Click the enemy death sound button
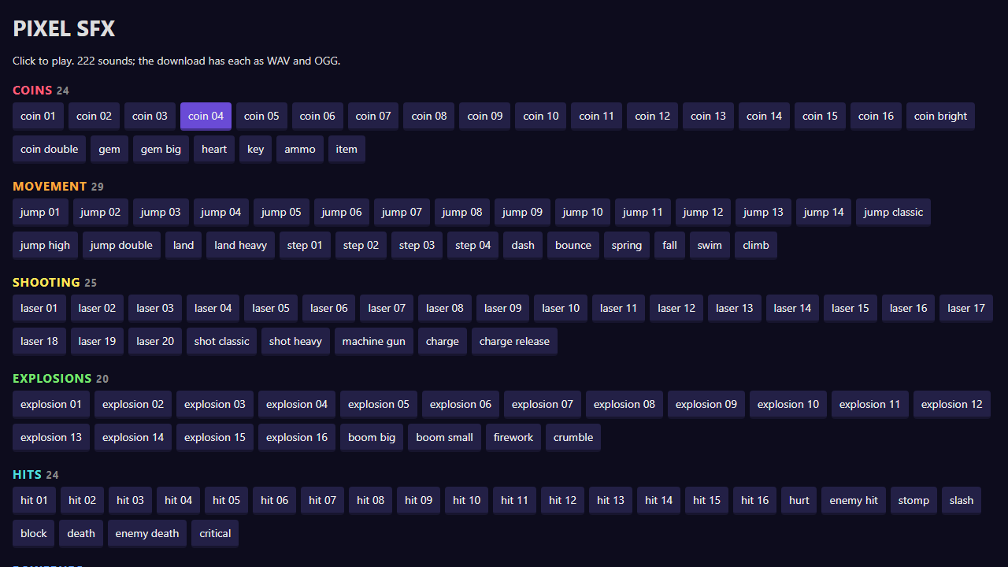This screenshot has width=1008, height=567. [x=147, y=533]
